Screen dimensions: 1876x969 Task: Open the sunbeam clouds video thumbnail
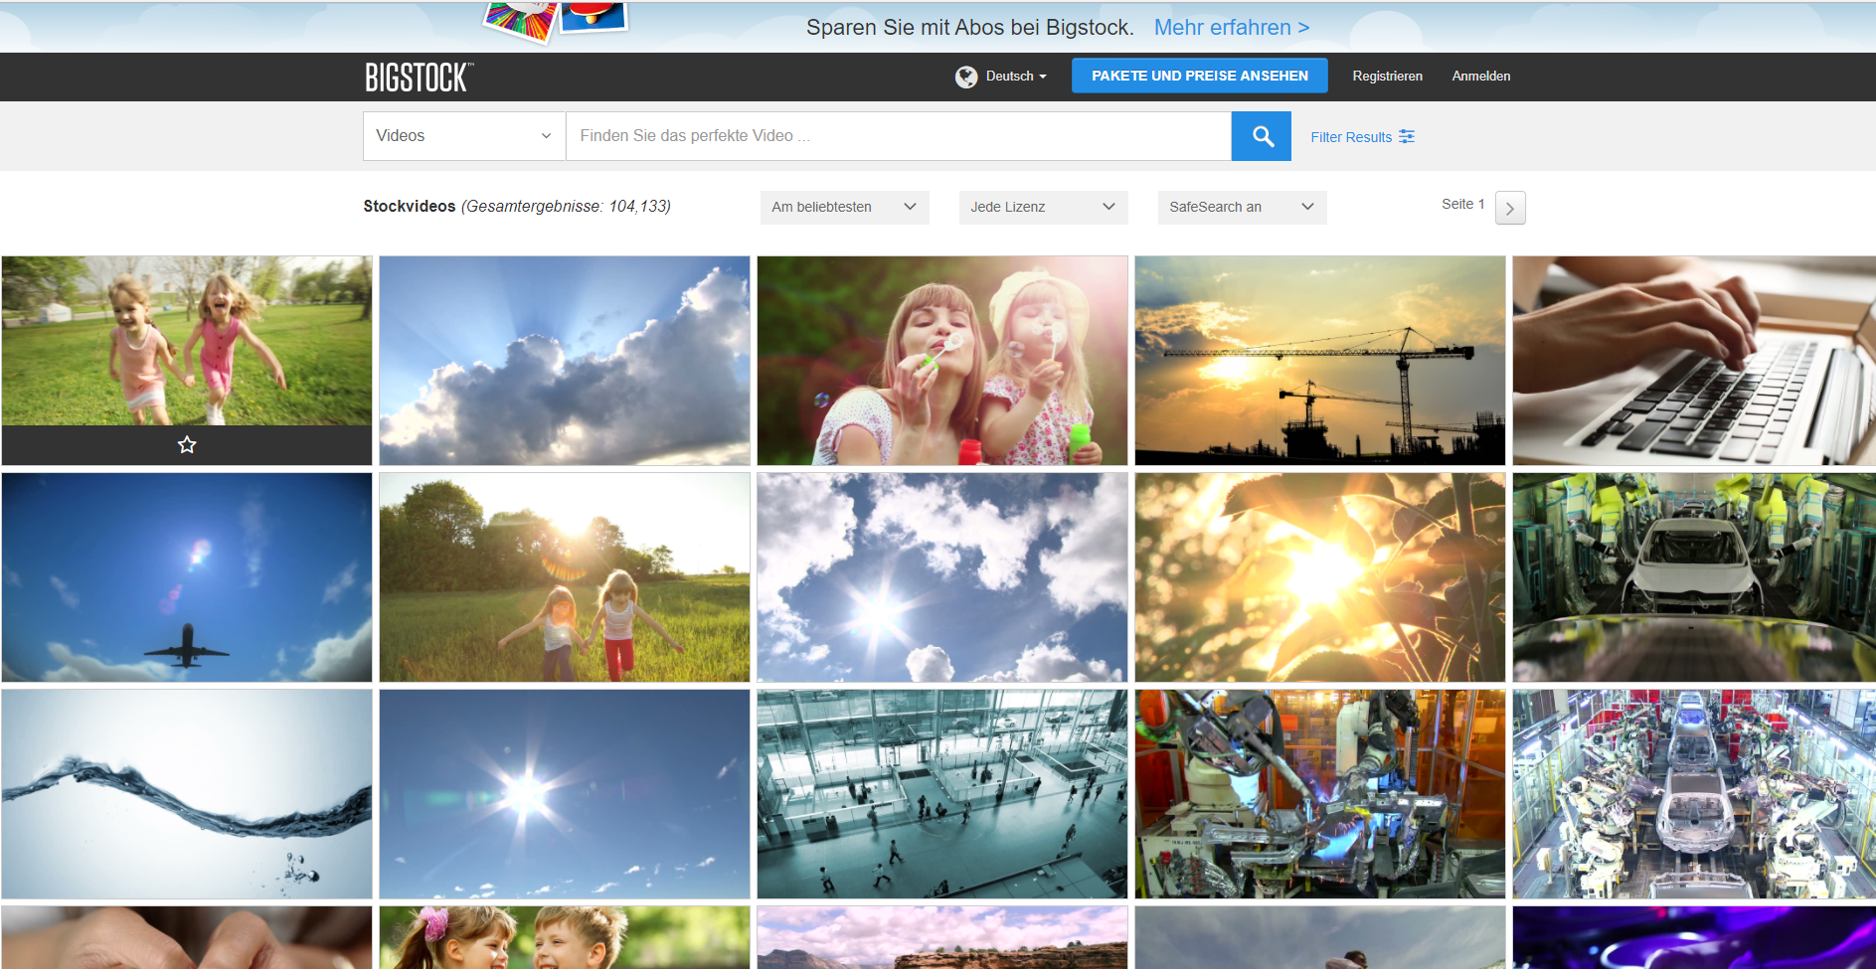tap(565, 361)
